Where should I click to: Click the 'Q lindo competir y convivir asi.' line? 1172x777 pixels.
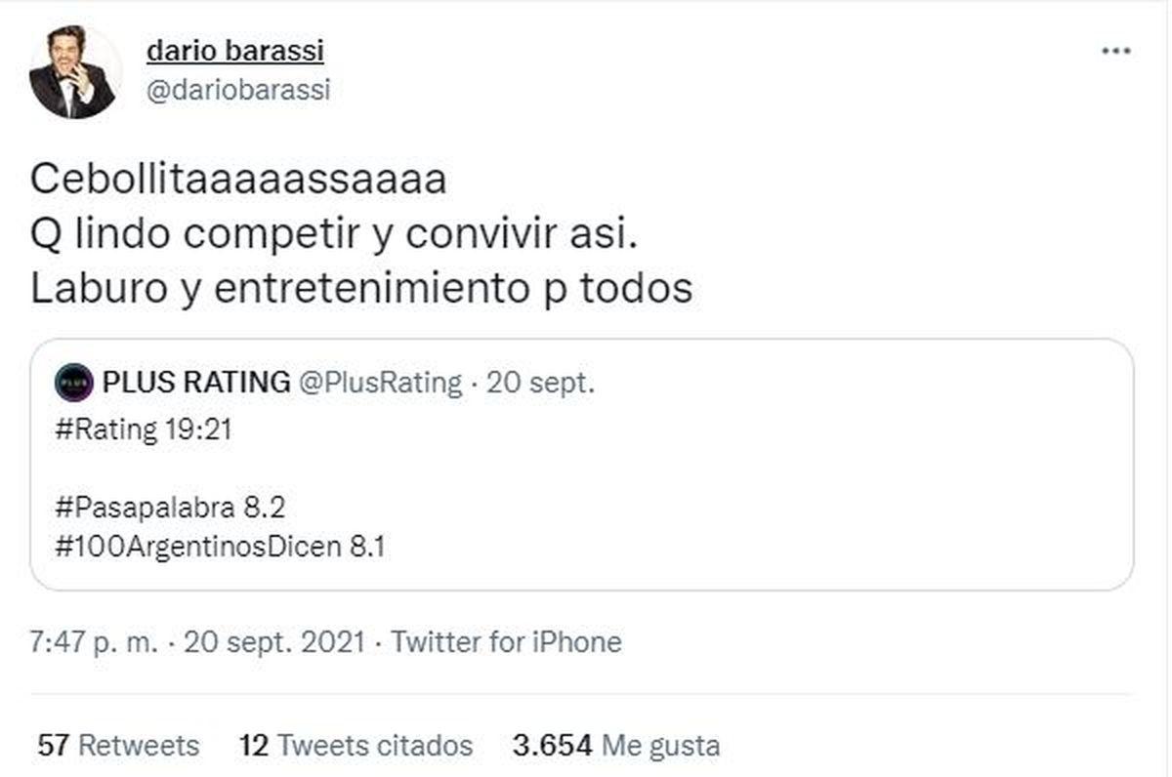coord(337,235)
